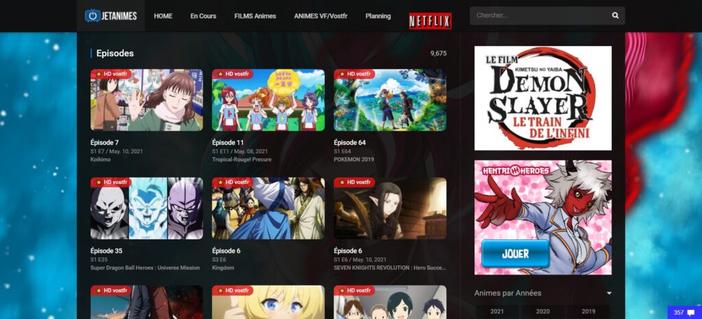702x319 pixels.
Task: Click the HD vostfr badge on Koikimo
Action: pos(111,74)
